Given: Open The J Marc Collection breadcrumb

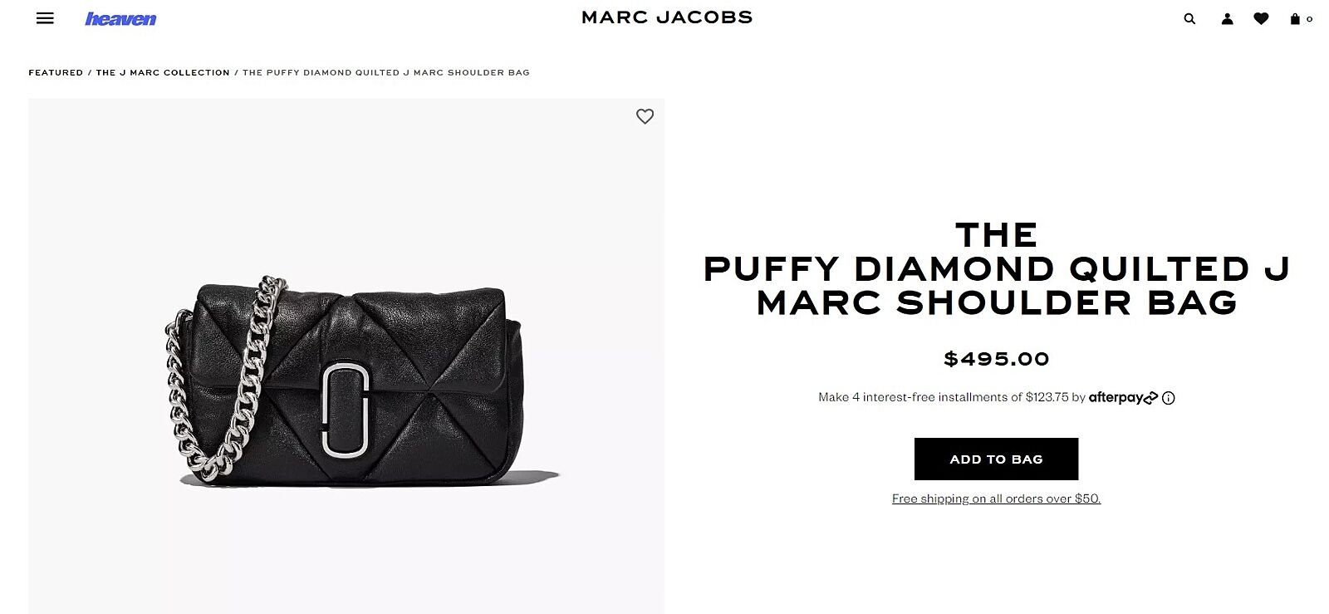Looking at the screenshot, I should click(x=163, y=72).
